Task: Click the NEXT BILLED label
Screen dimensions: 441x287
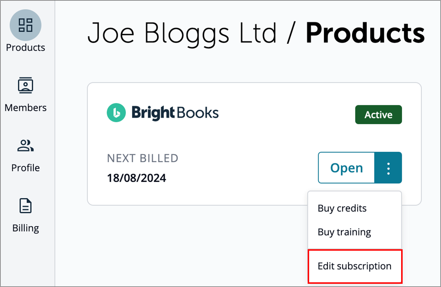Action: tap(142, 158)
